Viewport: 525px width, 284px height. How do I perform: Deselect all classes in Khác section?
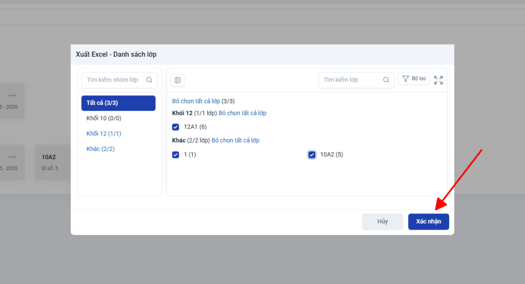tap(235, 140)
